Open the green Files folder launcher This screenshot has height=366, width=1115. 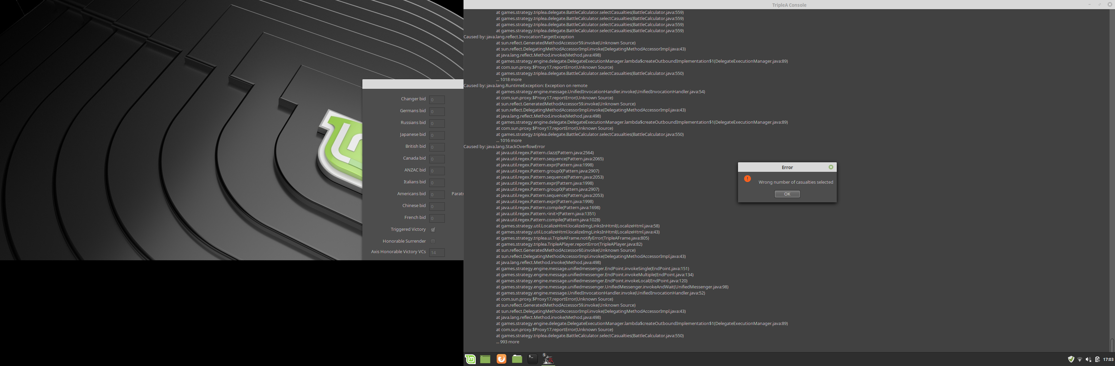pos(517,359)
